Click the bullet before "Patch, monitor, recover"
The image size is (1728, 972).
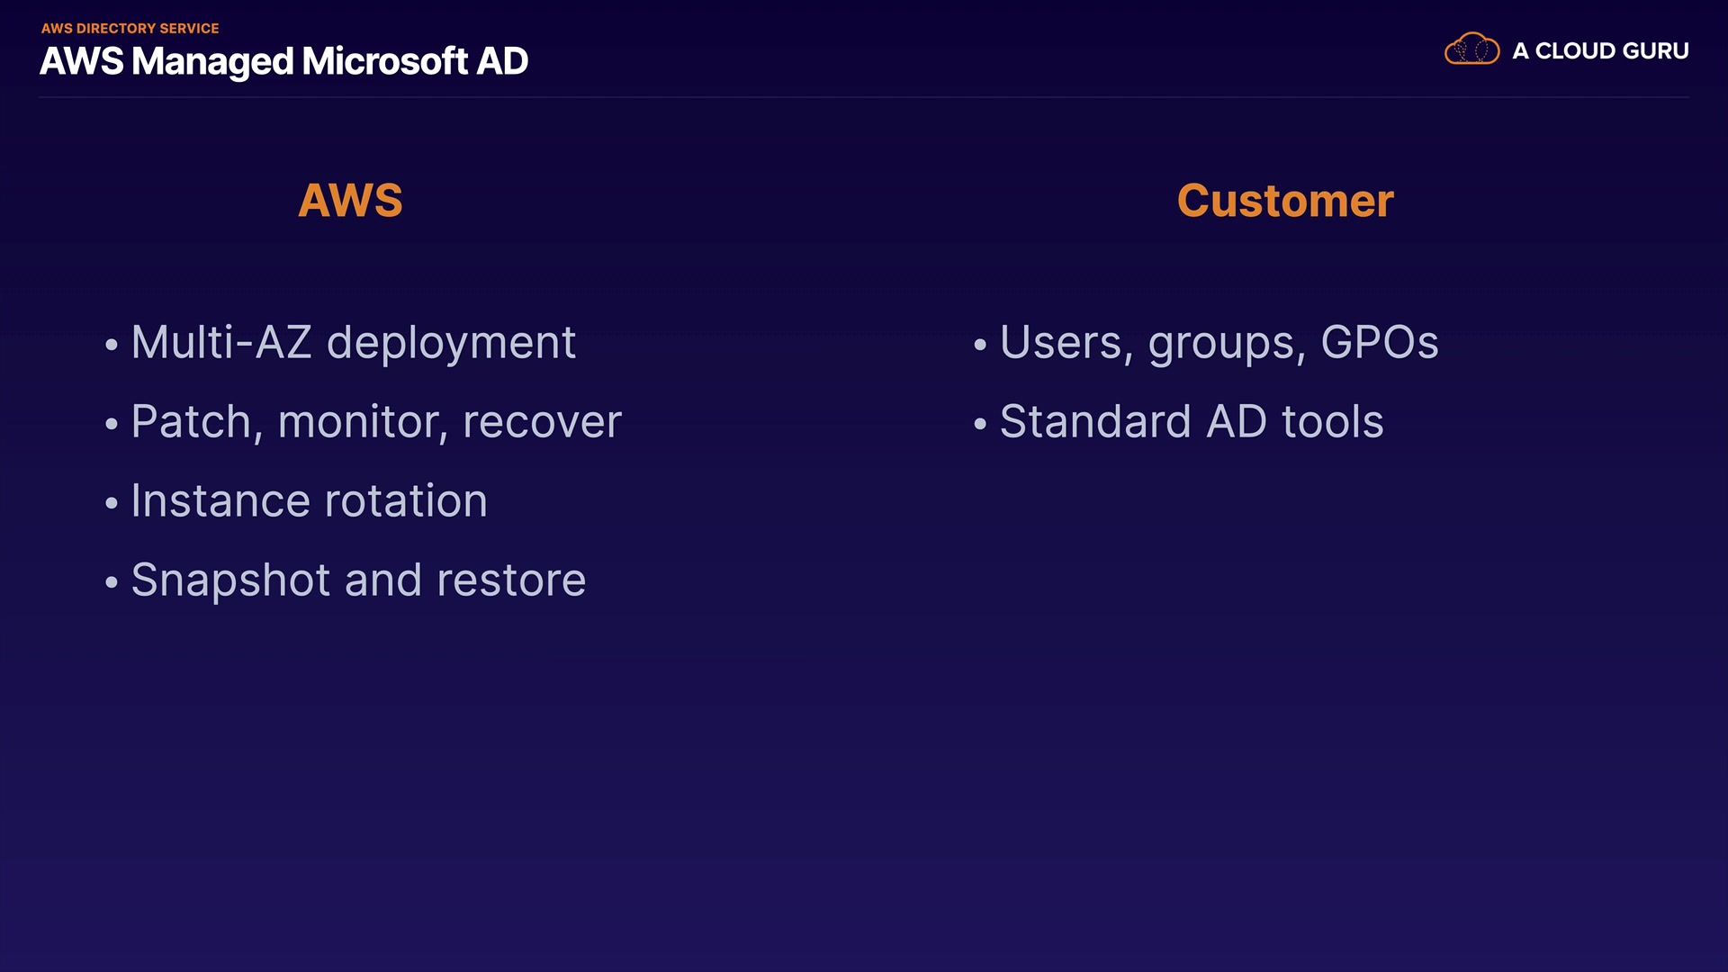tap(112, 424)
